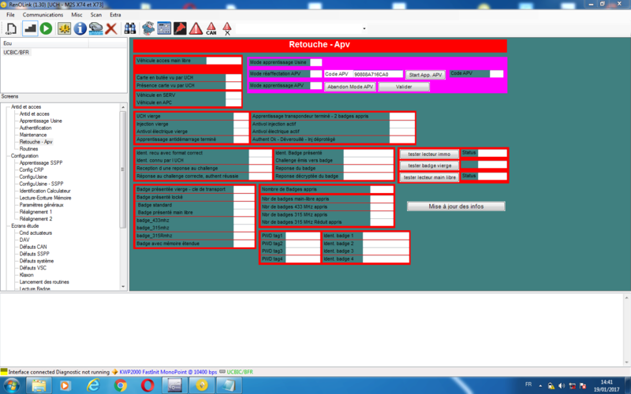631x394 pixels.
Task: Open the Identification Calculateur screen
Action: click(x=45, y=191)
